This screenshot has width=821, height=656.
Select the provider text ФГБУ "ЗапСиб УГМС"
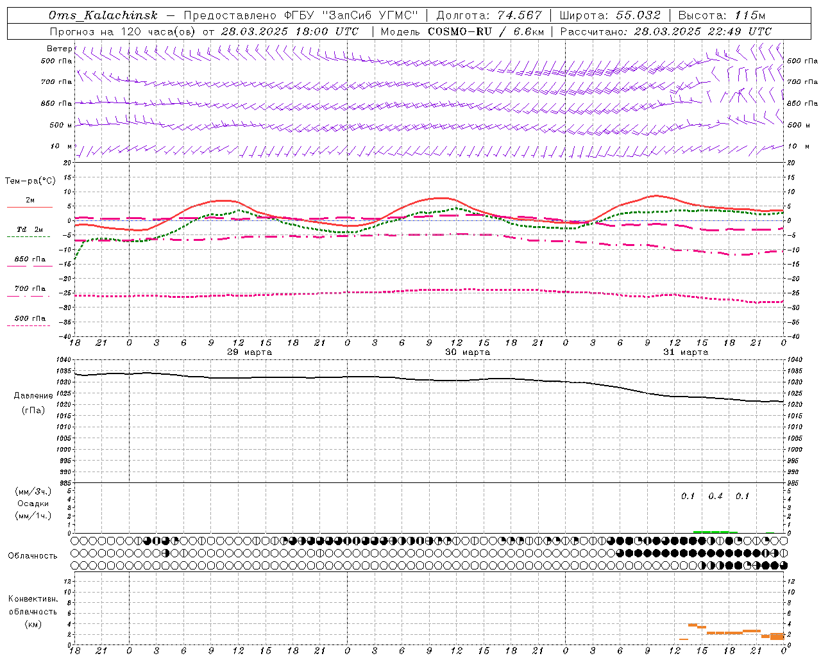pyautogui.click(x=350, y=15)
